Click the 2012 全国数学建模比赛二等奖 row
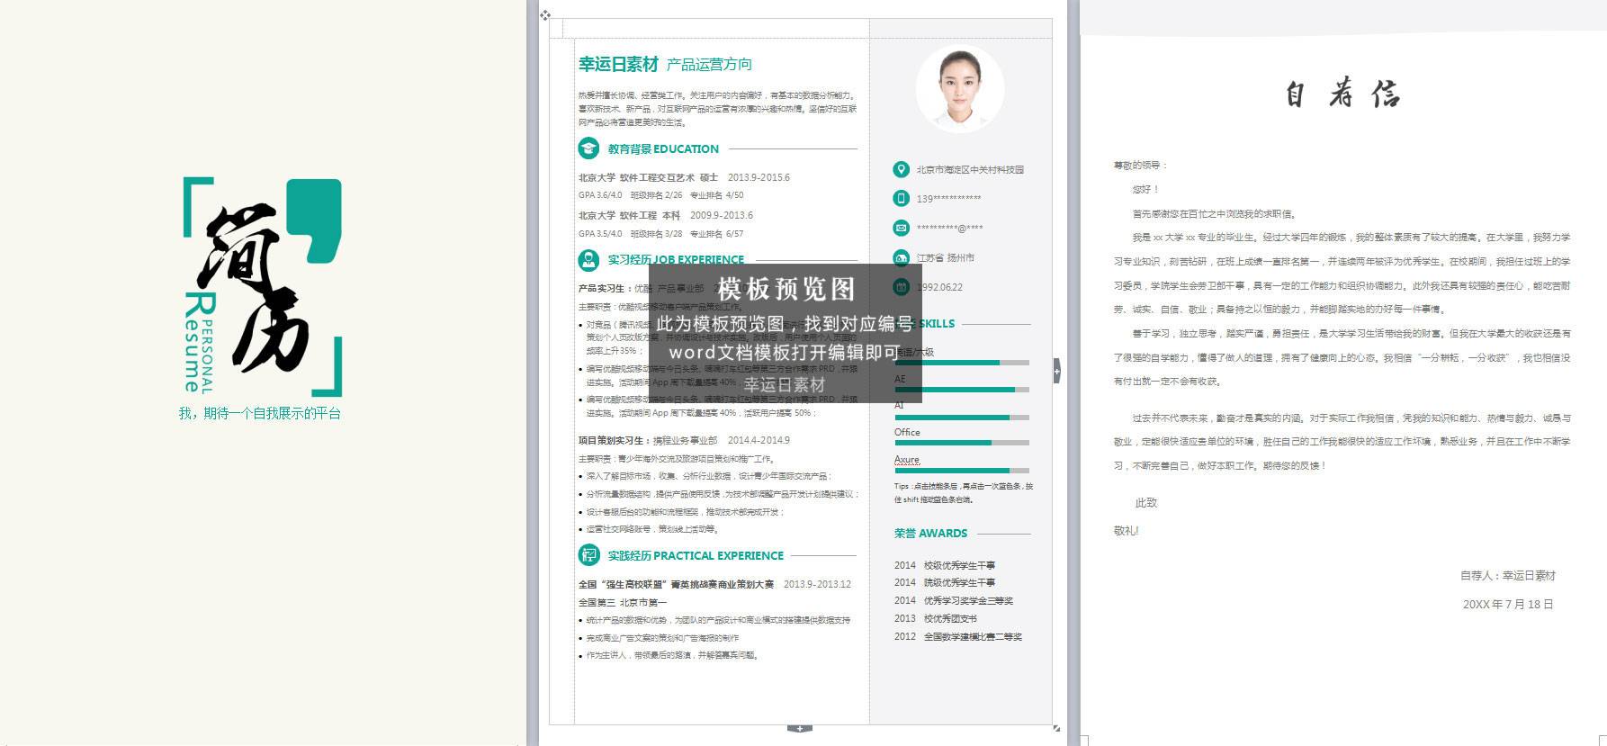 click(958, 636)
